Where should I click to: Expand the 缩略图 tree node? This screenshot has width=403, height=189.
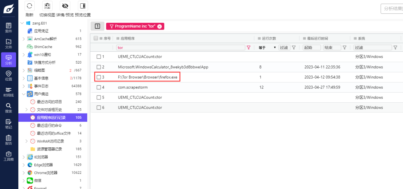pyautogui.click(x=24, y=70)
